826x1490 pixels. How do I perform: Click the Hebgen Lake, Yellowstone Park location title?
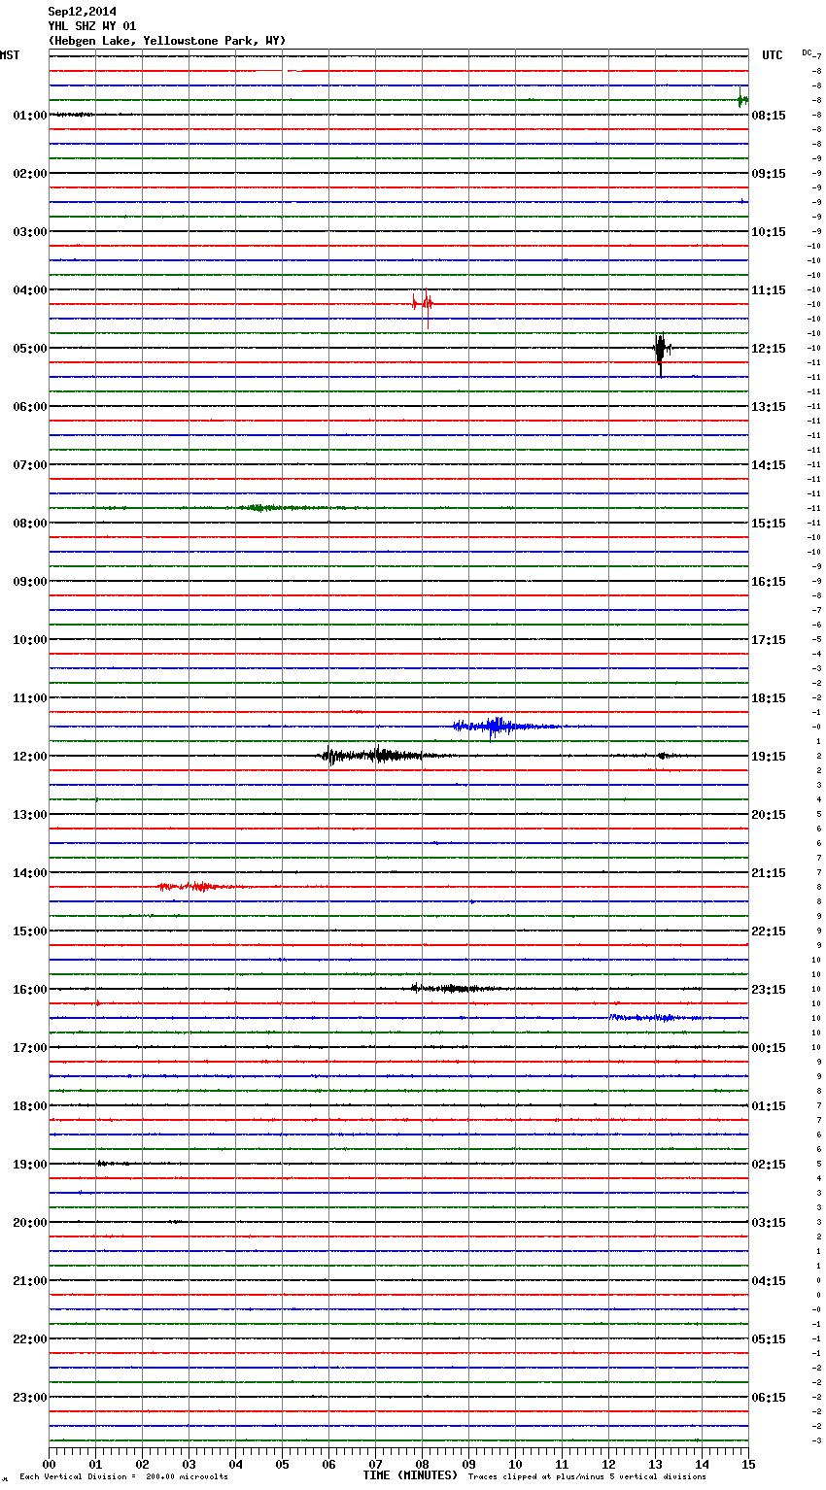(x=166, y=41)
